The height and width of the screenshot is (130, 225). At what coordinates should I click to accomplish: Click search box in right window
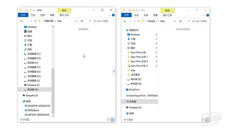pos(198,21)
